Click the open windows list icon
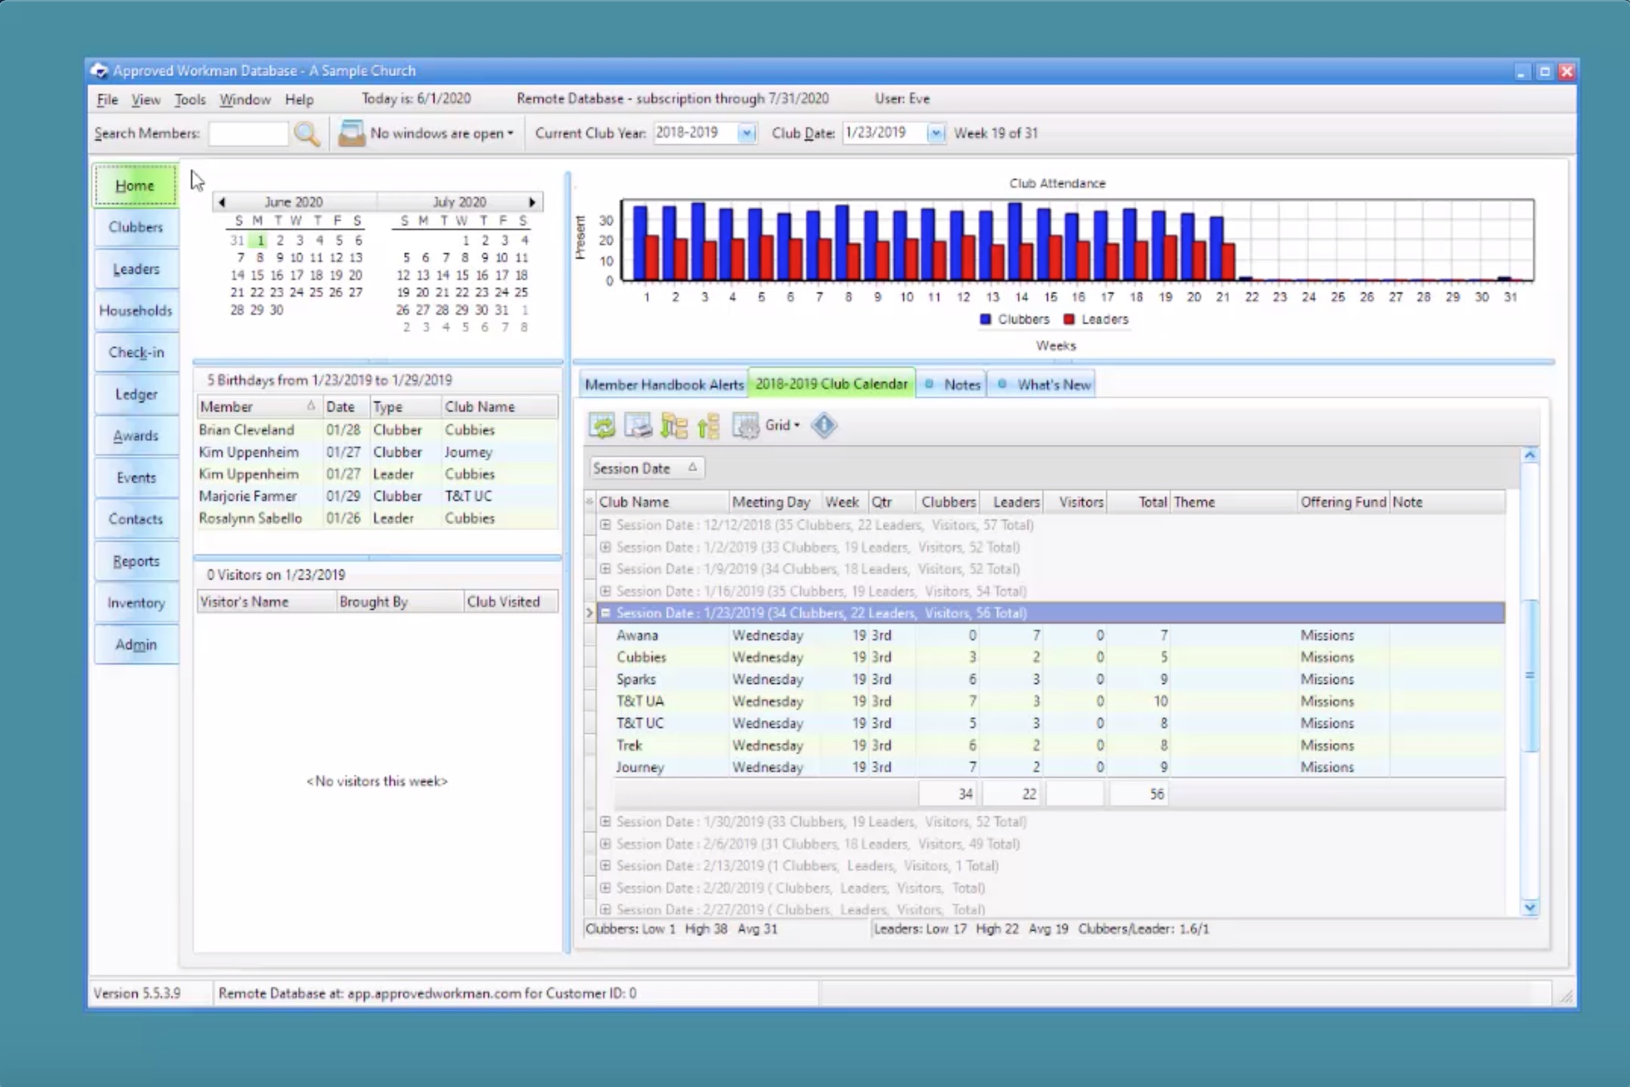The height and width of the screenshot is (1087, 1630). click(351, 134)
